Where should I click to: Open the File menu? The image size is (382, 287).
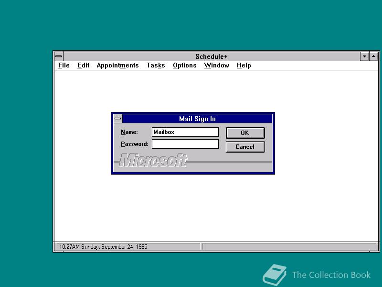[x=64, y=66]
